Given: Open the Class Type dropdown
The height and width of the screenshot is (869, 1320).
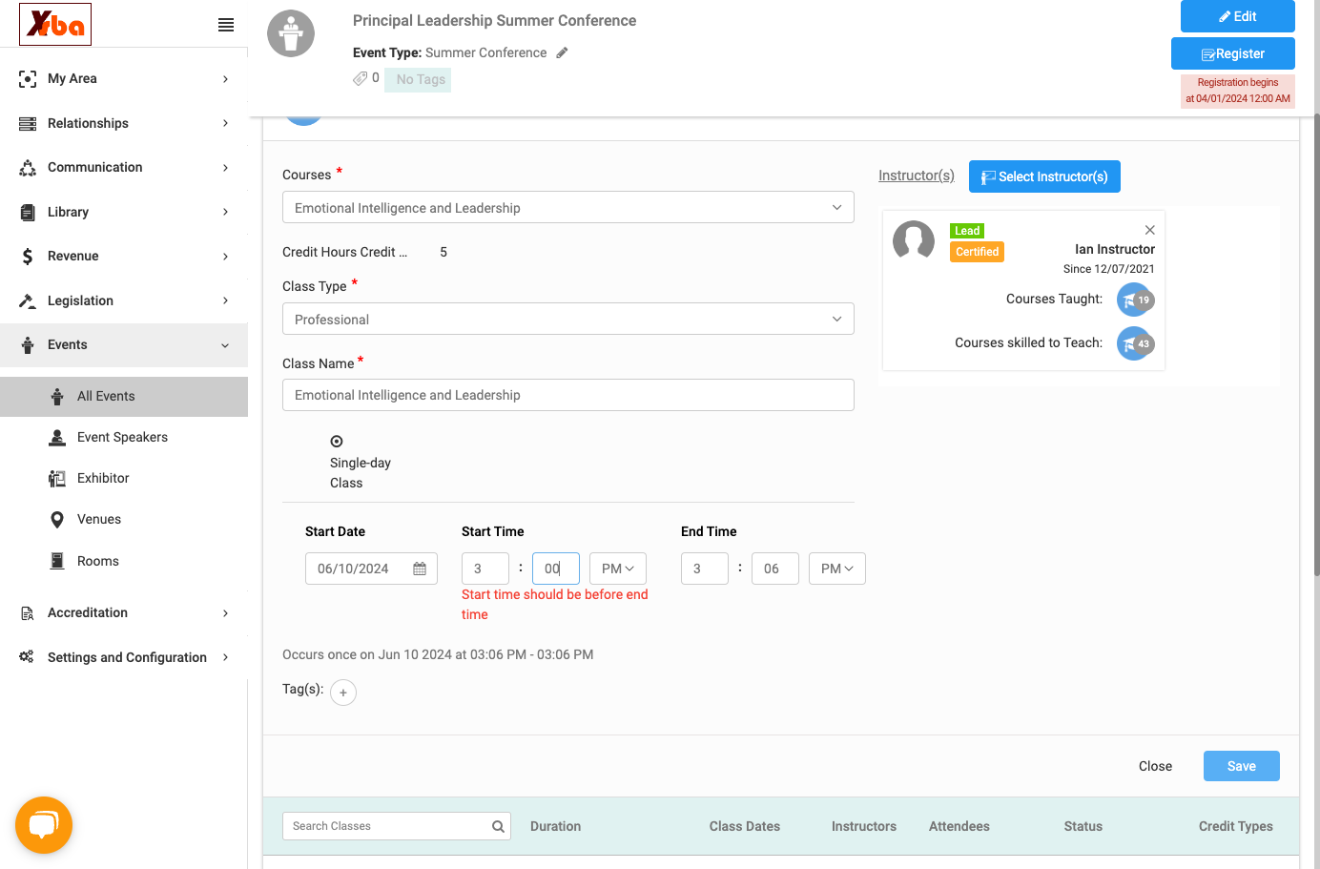Looking at the screenshot, I should coord(568,319).
